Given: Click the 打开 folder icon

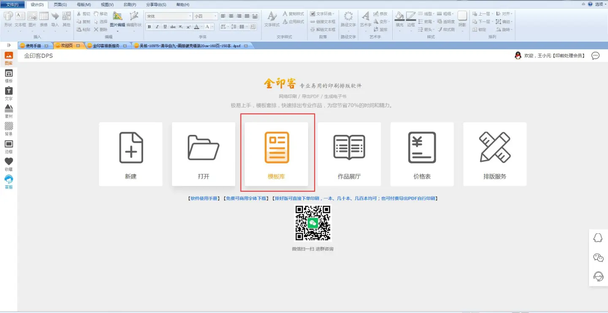Looking at the screenshot, I should [x=204, y=148].
